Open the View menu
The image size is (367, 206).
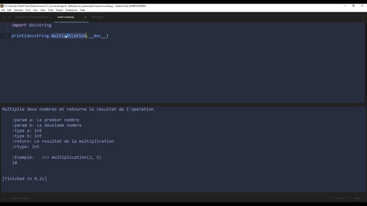(x=35, y=10)
